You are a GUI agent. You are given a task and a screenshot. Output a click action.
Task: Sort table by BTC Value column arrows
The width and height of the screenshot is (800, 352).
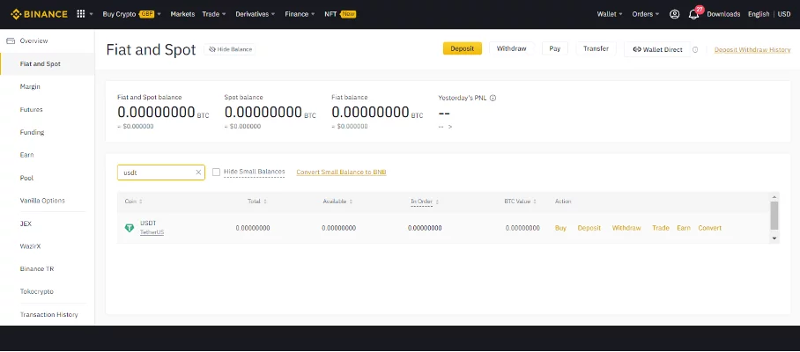(x=535, y=202)
